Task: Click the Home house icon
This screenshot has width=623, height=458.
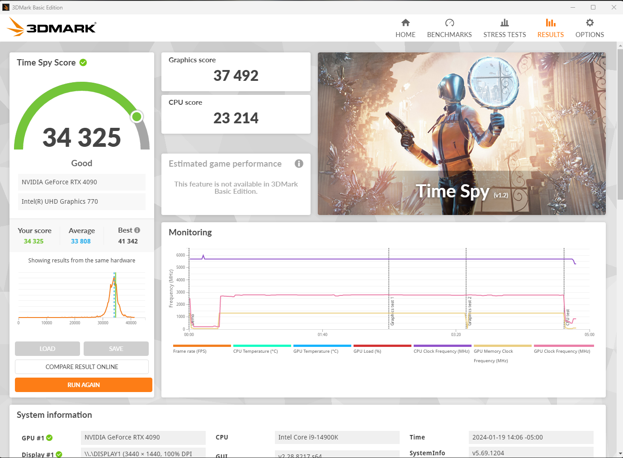Action: [406, 23]
